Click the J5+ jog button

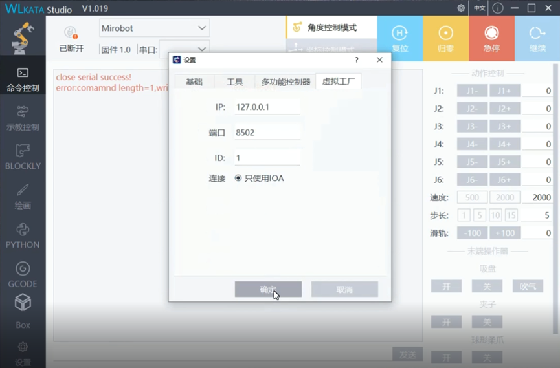coord(504,162)
